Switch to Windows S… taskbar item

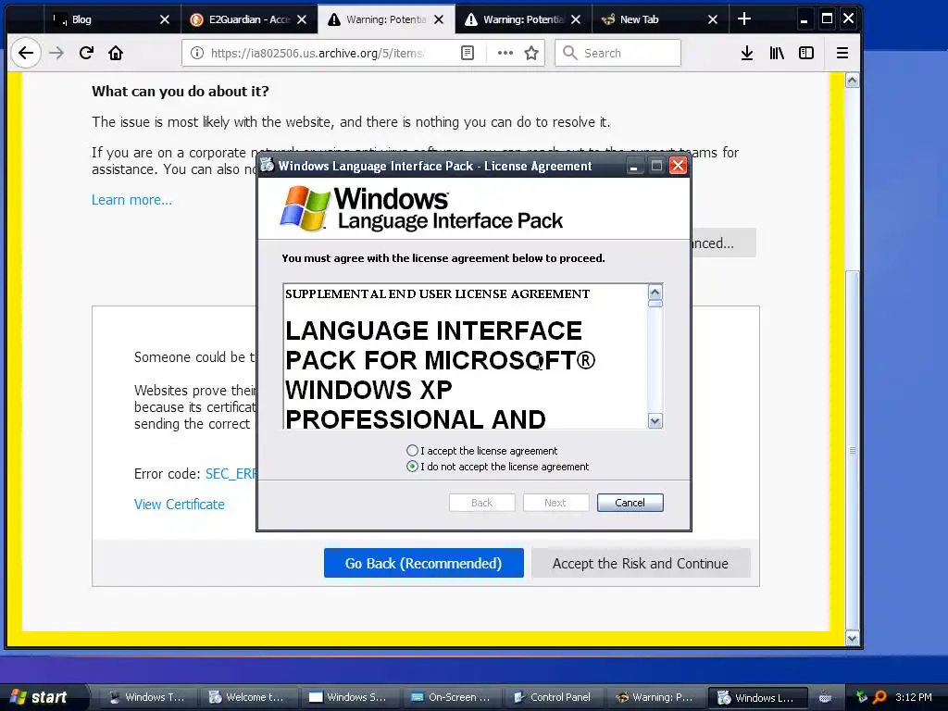347,697
